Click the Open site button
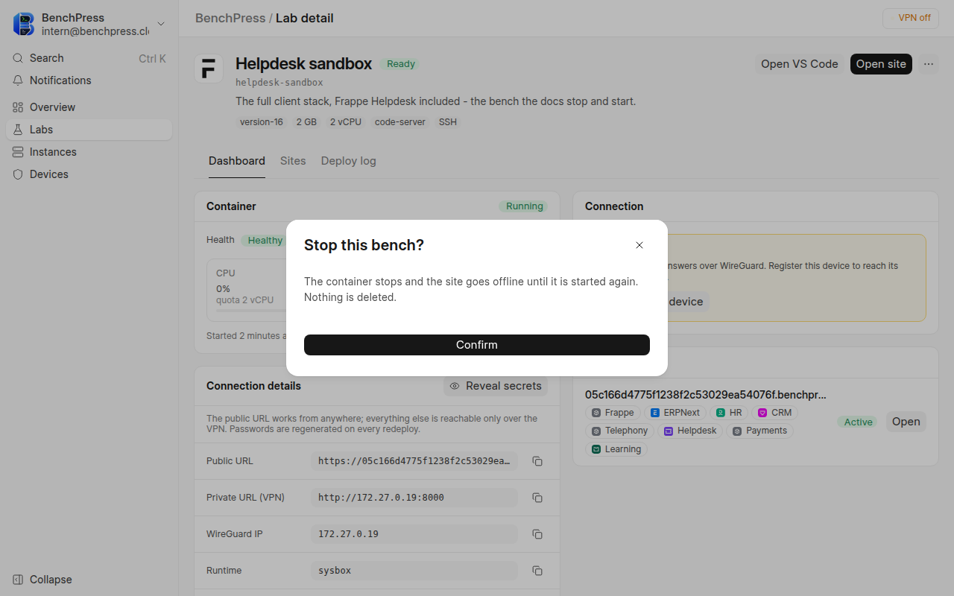Image resolution: width=954 pixels, height=596 pixels. point(881,64)
